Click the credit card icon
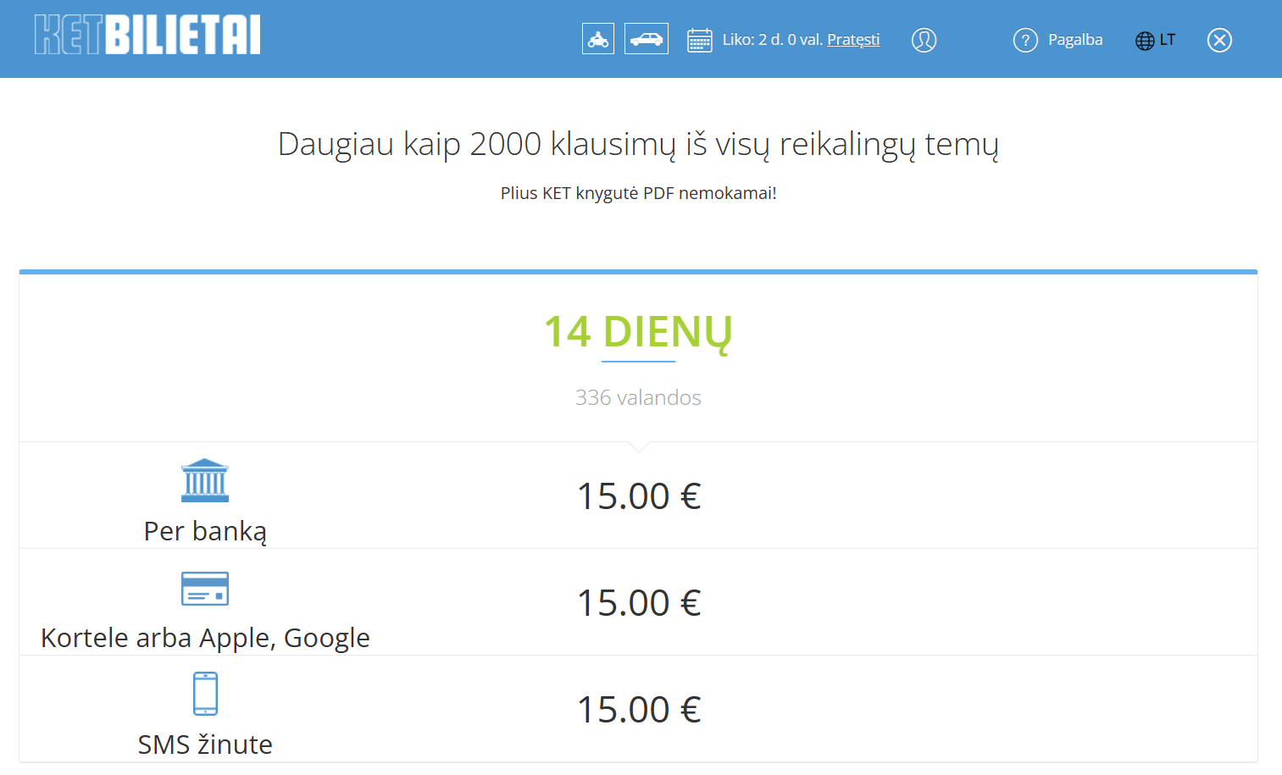 coord(205,589)
